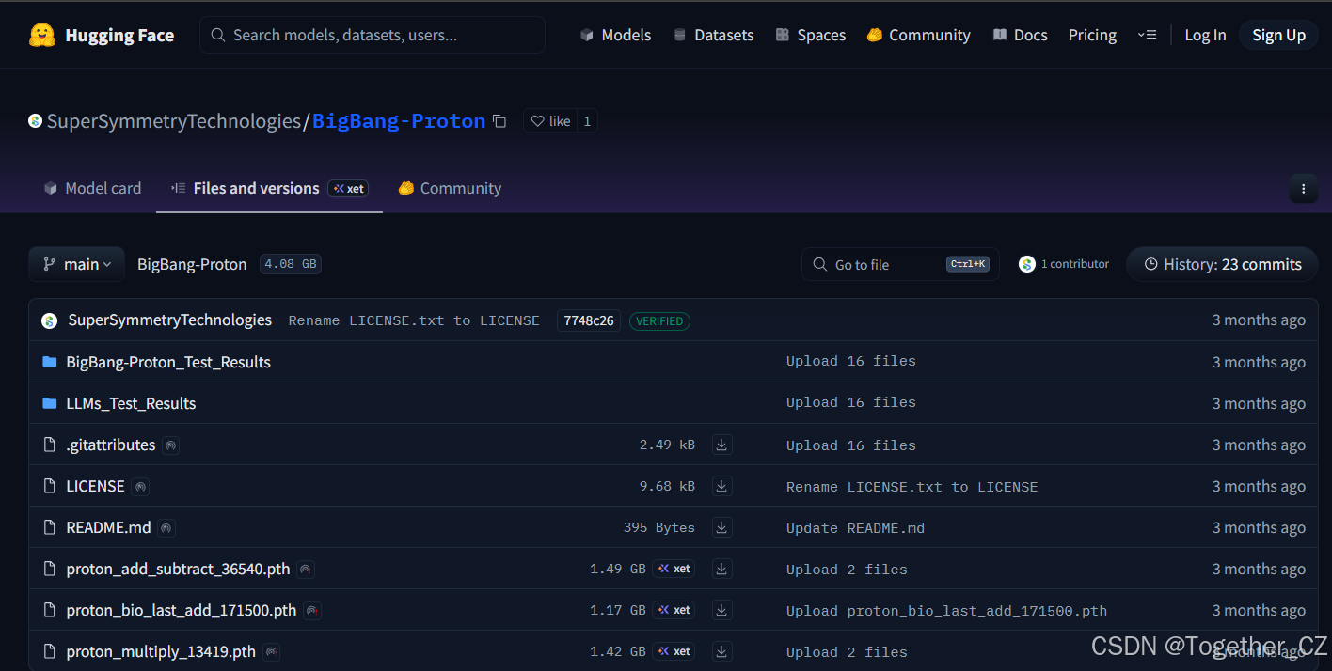Download proton_add_subtract_36540.pth
This screenshot has width=1332, height=671.
click(x=721, y=569)
